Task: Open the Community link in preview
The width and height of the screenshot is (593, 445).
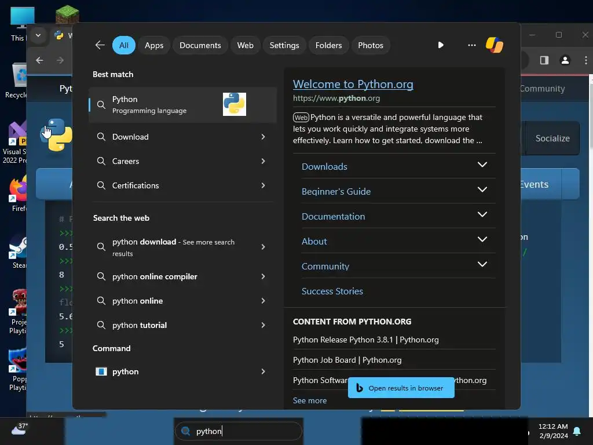Action: [x=325, y=267]
